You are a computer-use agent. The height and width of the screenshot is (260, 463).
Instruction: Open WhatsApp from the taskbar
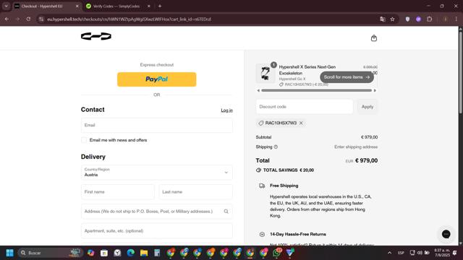276,253
